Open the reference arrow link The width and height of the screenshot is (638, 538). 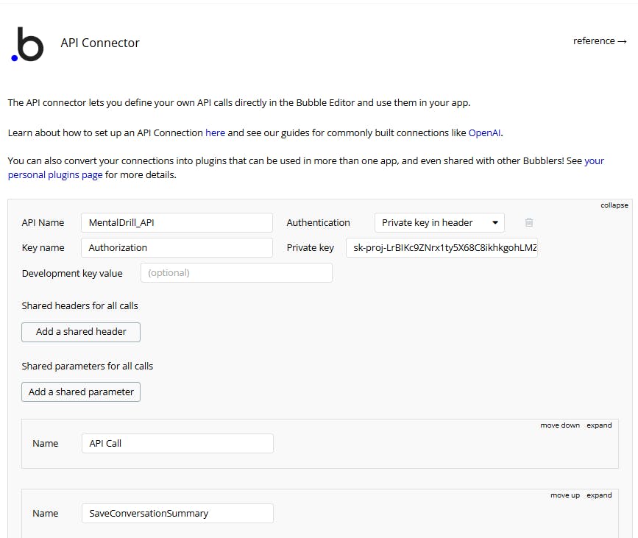point(600,41)
